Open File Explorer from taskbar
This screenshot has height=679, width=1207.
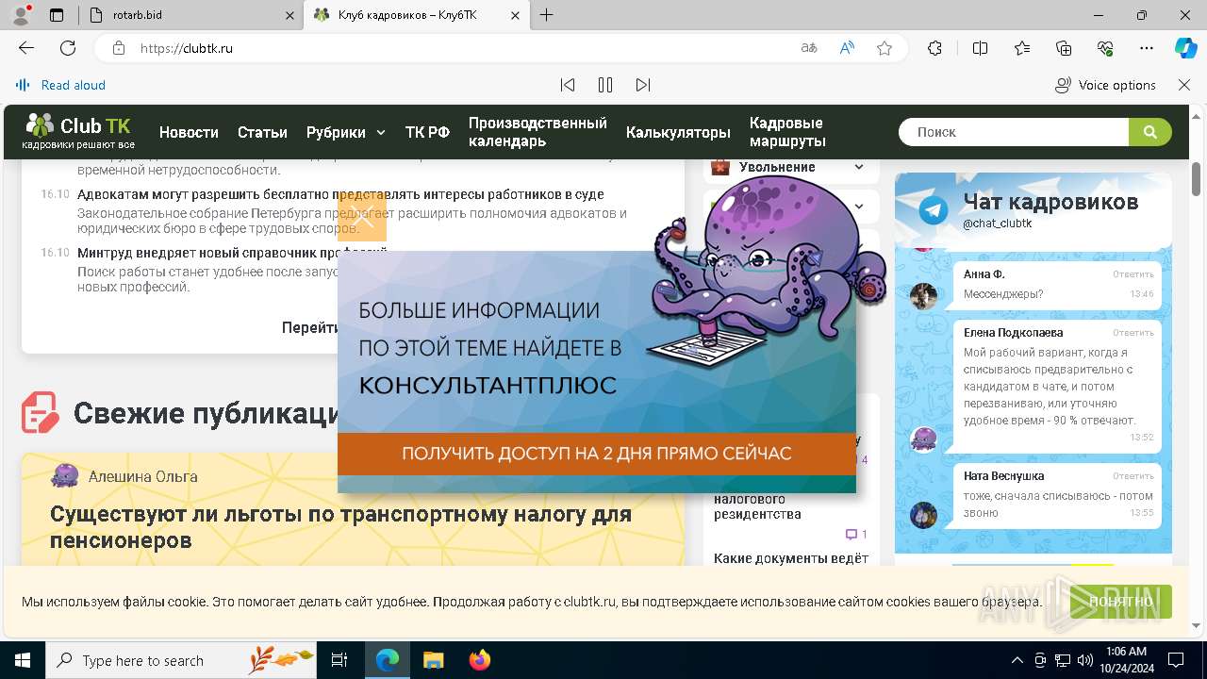pos(433,660)
